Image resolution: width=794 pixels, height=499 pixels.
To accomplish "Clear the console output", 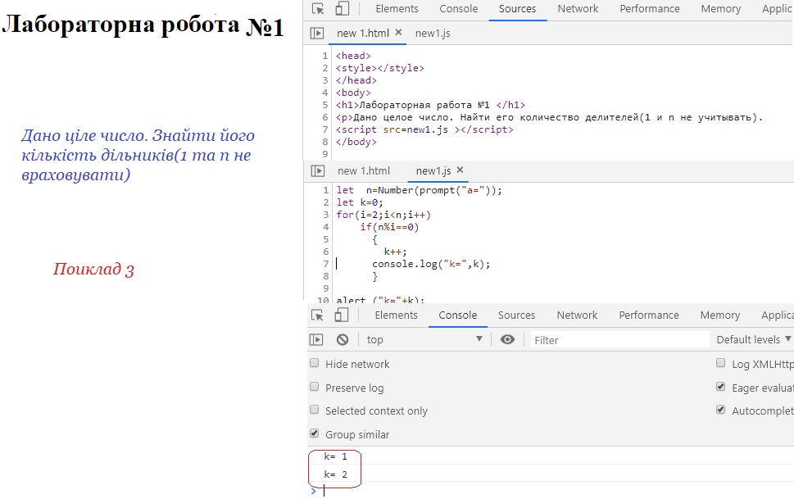I will 343,339.
